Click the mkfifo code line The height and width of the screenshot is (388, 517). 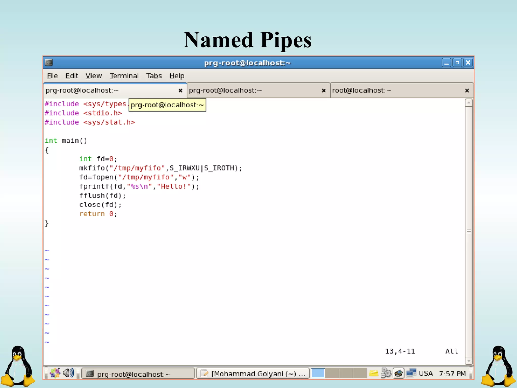161,168
